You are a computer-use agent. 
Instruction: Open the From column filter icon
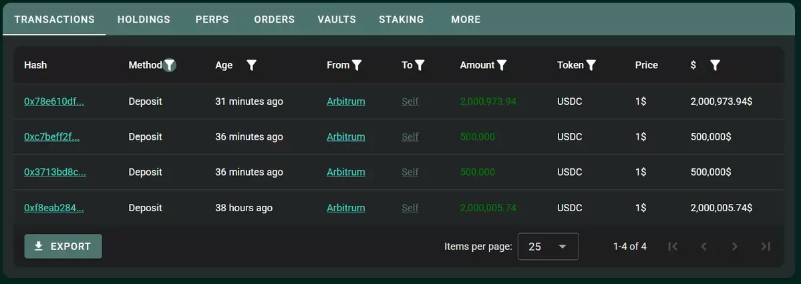357,65
